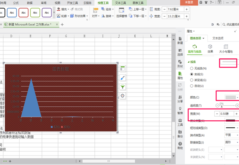Open the 形状 sidebar panel
The image size is (239, 165).
pos(180,64)
